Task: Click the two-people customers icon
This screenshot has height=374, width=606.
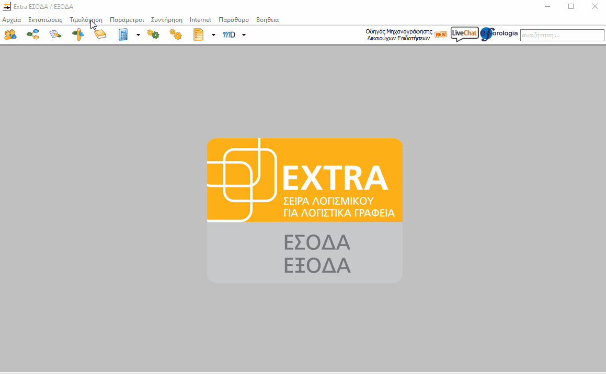Action: (x=10, y=35)
